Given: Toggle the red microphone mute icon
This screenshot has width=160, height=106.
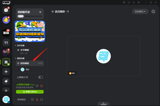Looking at the screenshot, I should pos(37,100).
